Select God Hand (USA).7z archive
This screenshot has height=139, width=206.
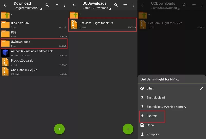pos(34,71)
